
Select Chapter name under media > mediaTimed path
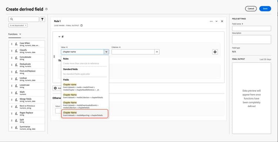(x=85, y=87)
